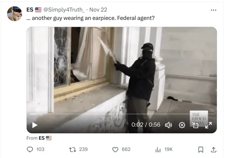This screenshot has width=230, height=158.
Task: Bookmark this tweet
Action: point(201,150)
